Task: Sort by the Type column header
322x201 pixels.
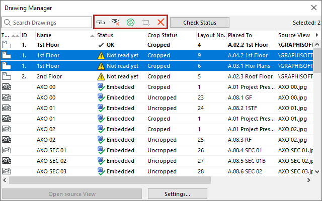Action: coord(6,36)
